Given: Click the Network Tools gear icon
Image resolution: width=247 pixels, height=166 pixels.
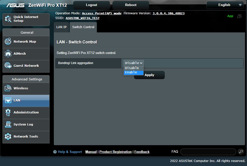Looking at the screenshot, I should (x=8, y=136).
